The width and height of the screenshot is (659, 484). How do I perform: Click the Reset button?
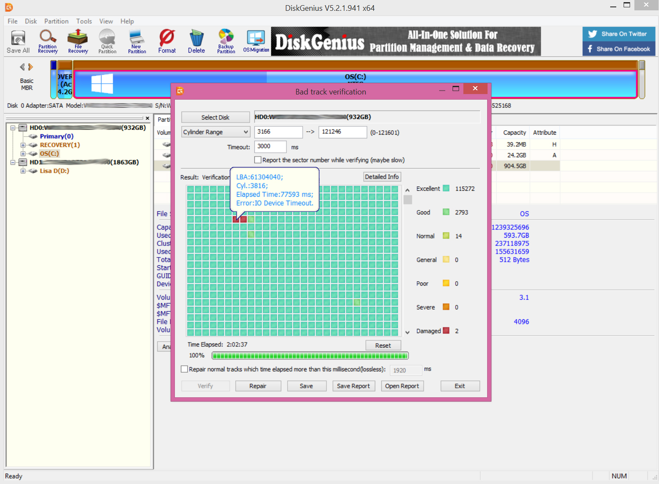[383, 346]
